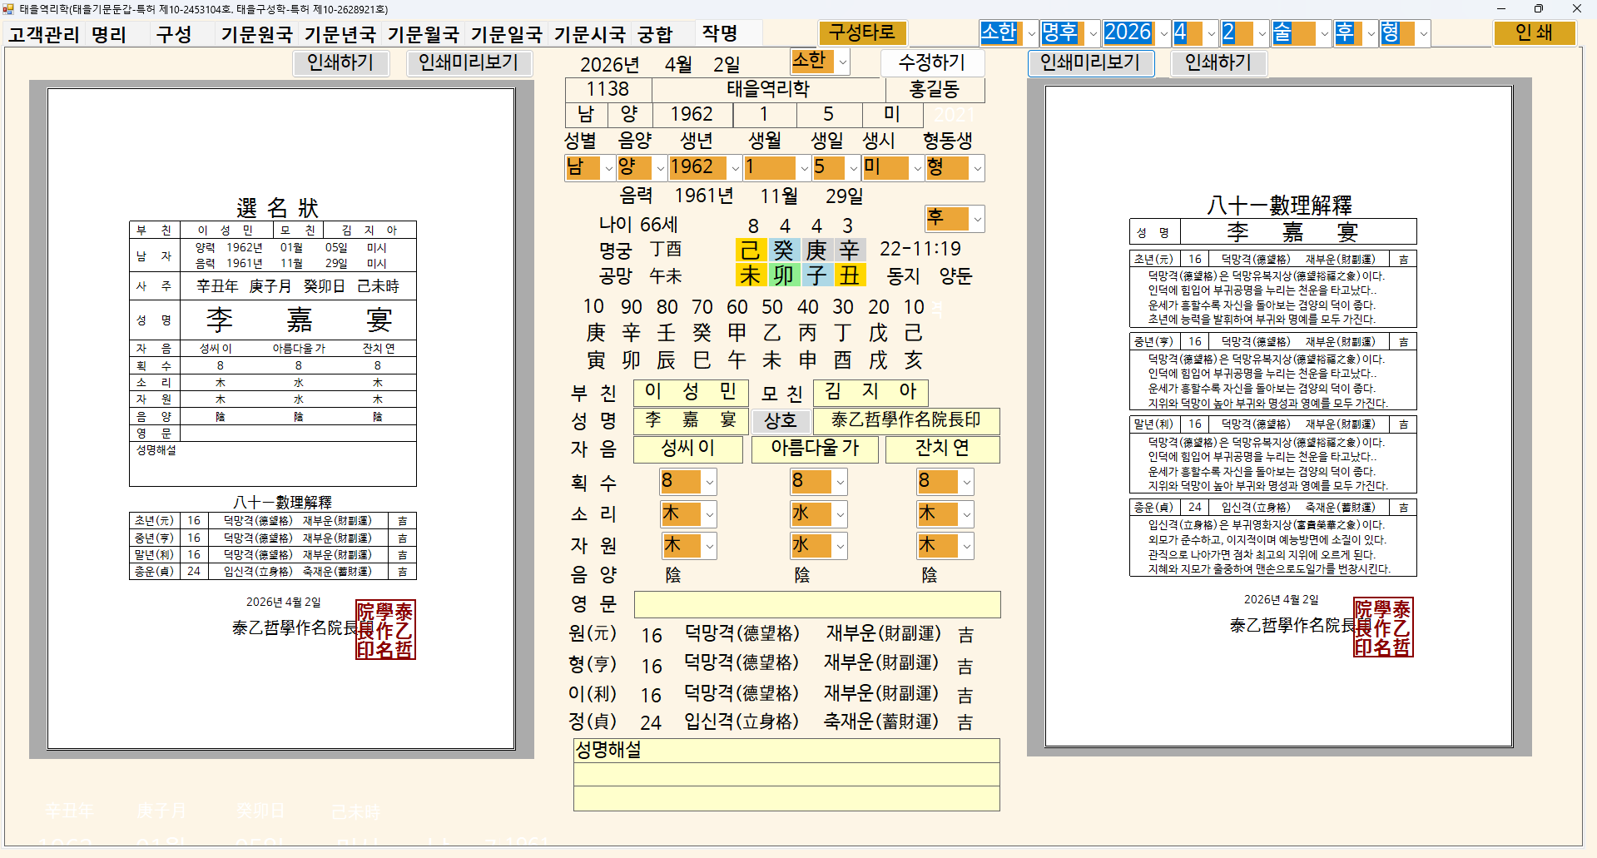
Task: Open the top year 2026 dropdown
Action: point(1163,33)
